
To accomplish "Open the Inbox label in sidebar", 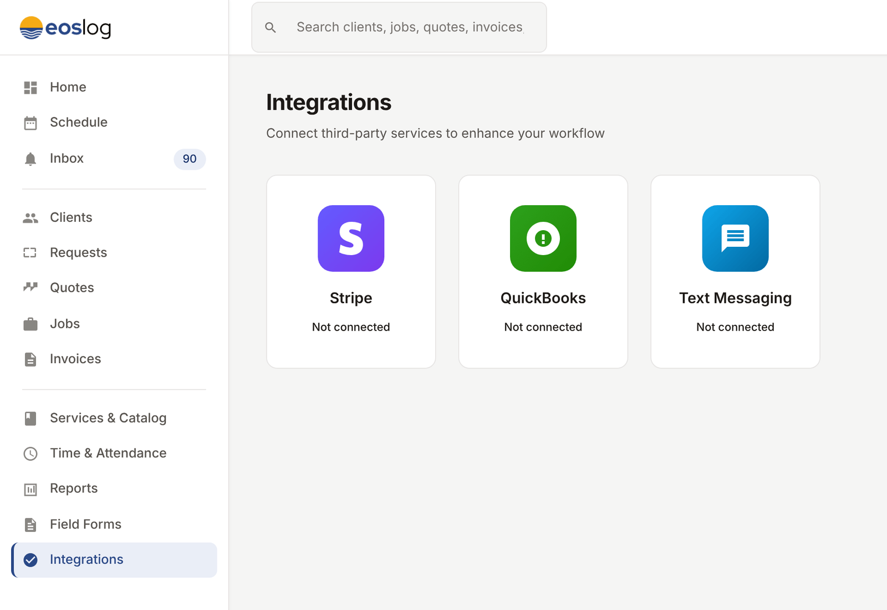I will point(67,158).
